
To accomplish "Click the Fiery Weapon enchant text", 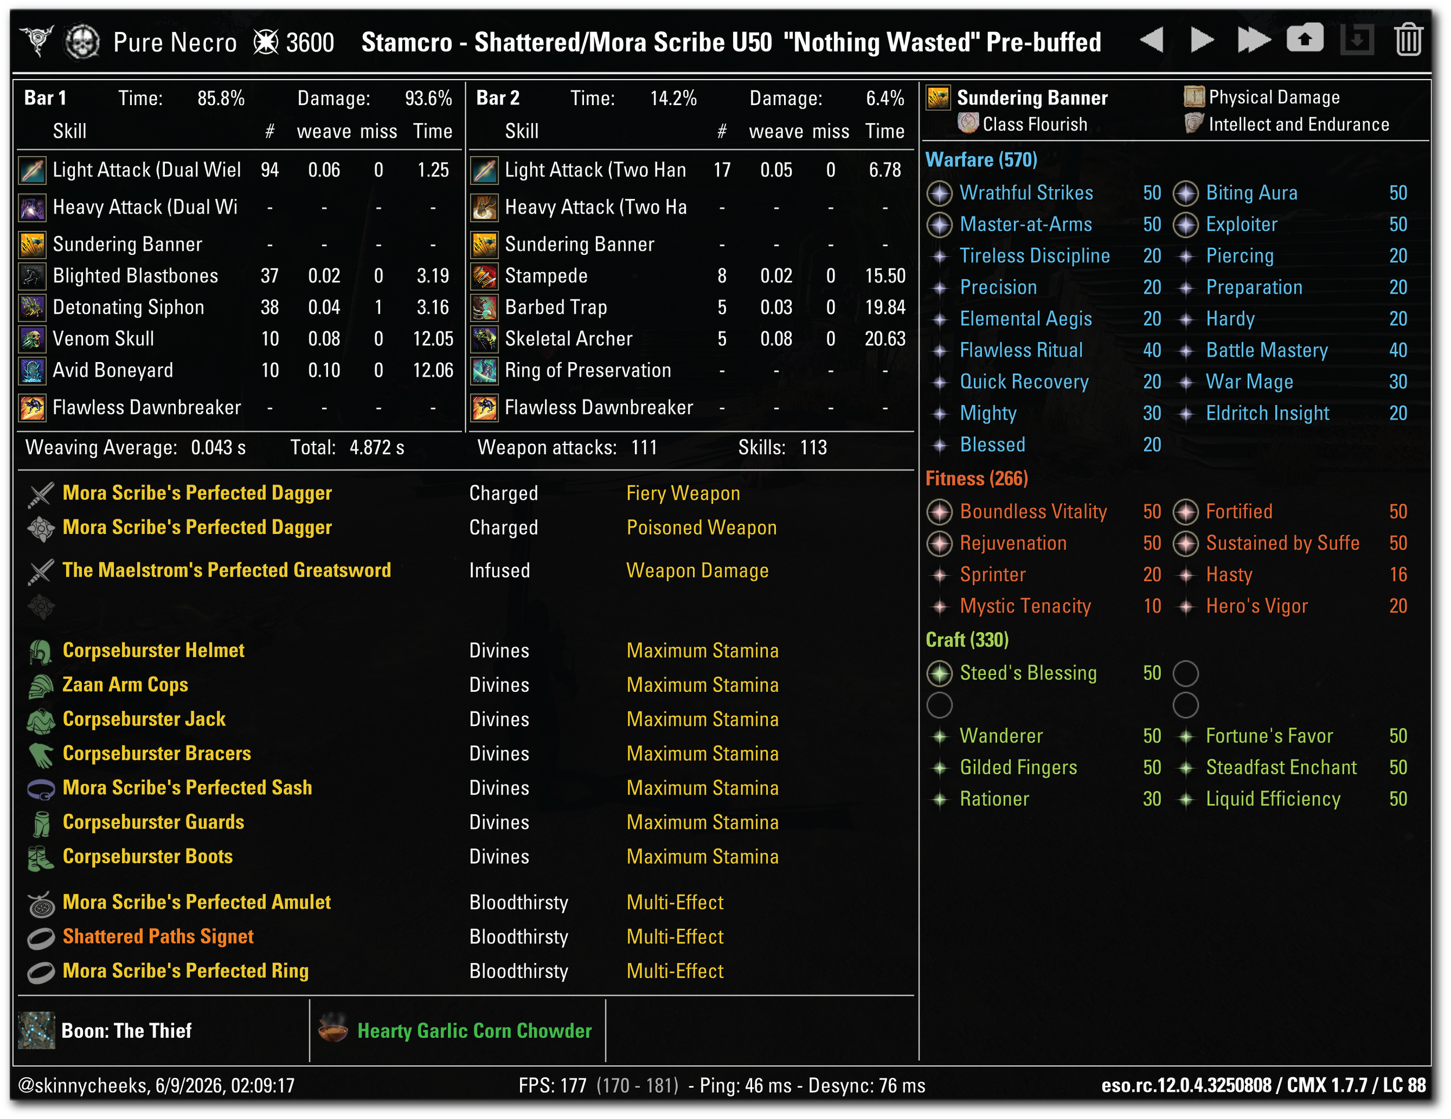I will pos(683,493).
